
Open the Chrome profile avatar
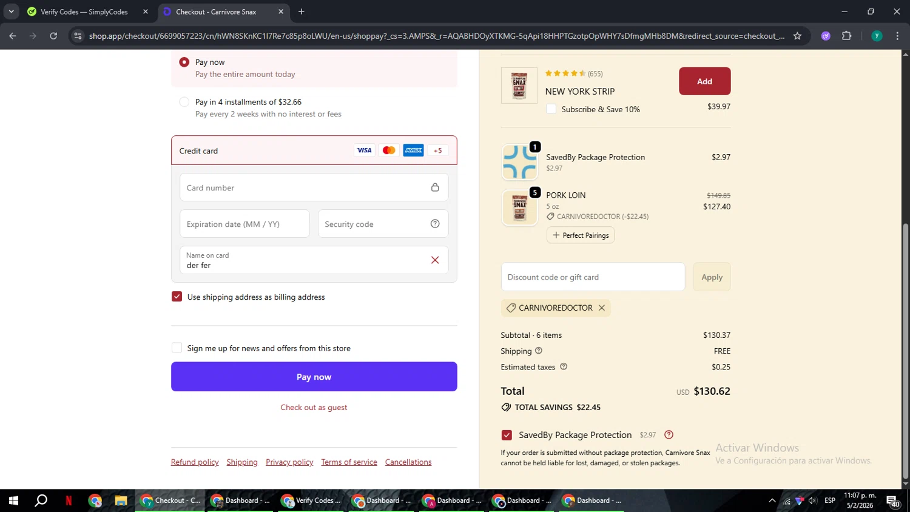tap(877, 36)
